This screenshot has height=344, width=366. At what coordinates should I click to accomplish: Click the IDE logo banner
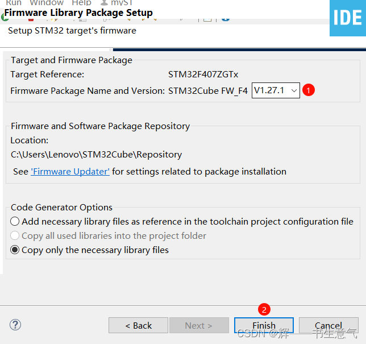pos(348,18)
